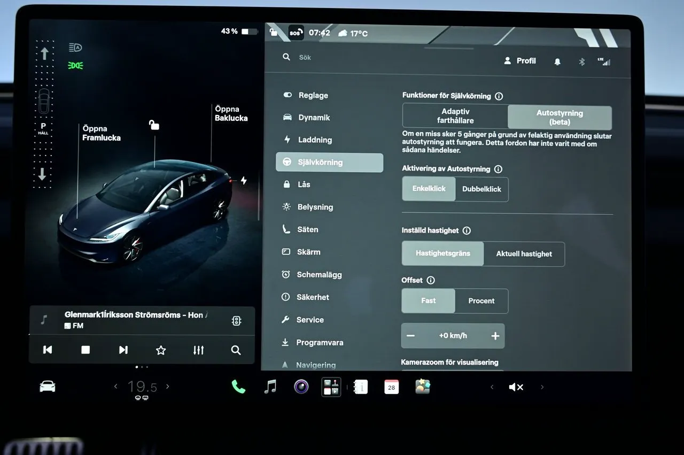Viewport: 684px width, 455px height.
Task: Skip to the next radio station
Action: [x=123, y=350]
